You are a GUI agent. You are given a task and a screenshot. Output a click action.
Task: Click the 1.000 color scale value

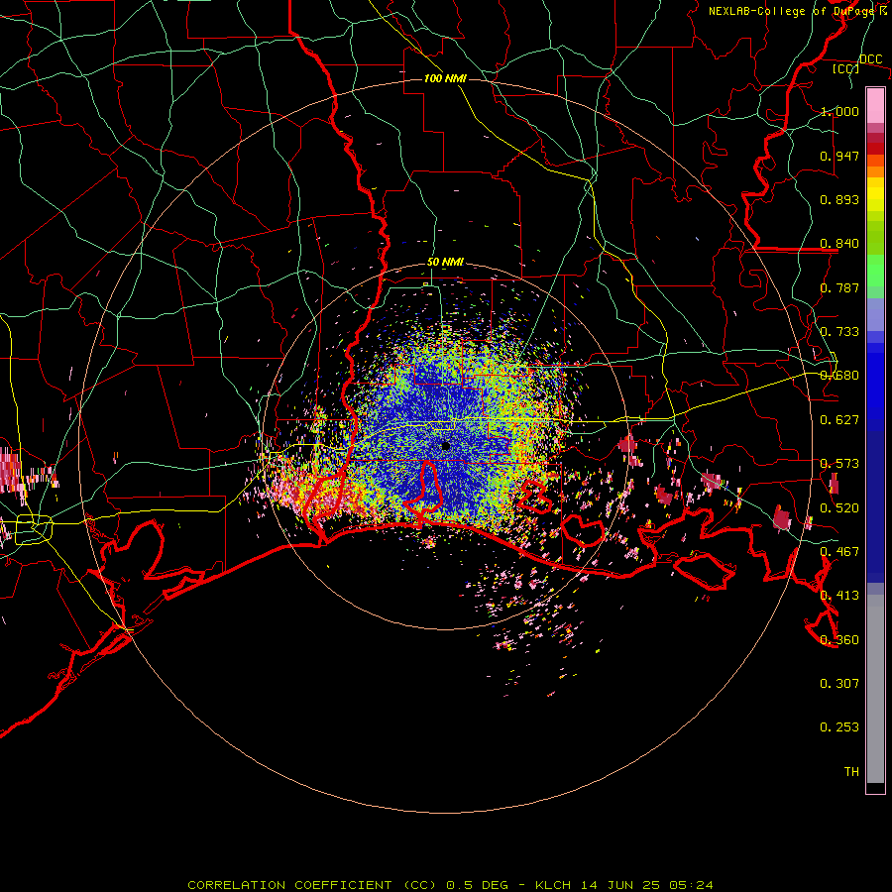click(x=839, y=111)
